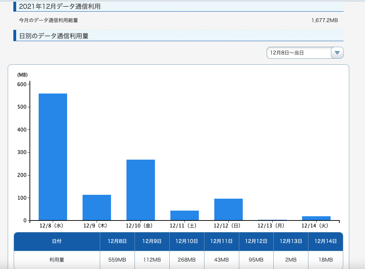Click the small bar for 12/14 (火)
This screenshot has width=365, height=269.
[x=316, y=218]
